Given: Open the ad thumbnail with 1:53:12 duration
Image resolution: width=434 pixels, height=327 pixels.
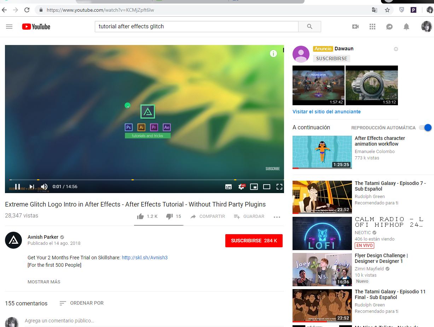Looking at the screenshot, I should click(372, 85).
